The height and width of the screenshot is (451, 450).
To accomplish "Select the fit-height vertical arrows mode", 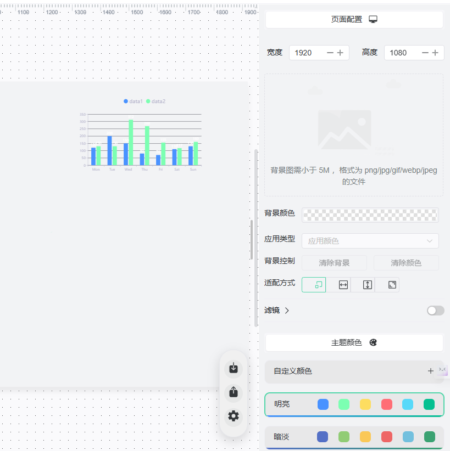I will click(x=368, y=285).
